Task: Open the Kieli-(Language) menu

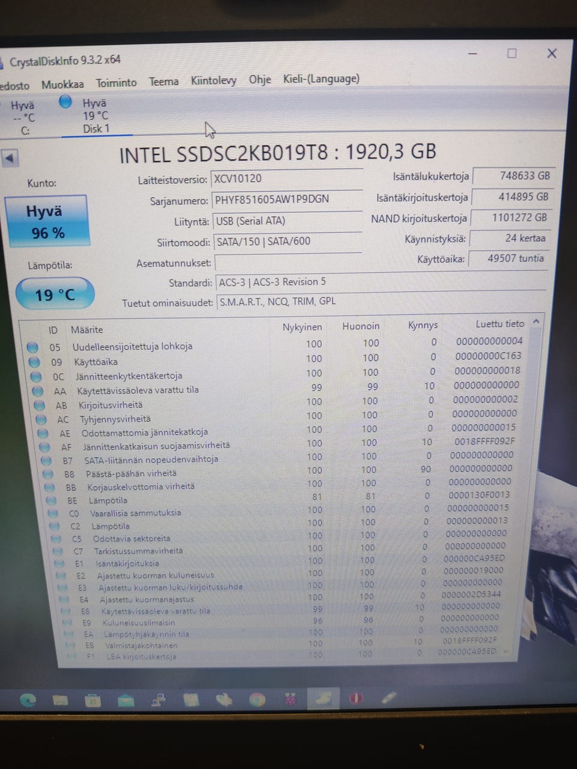Action: click(321, 79)
